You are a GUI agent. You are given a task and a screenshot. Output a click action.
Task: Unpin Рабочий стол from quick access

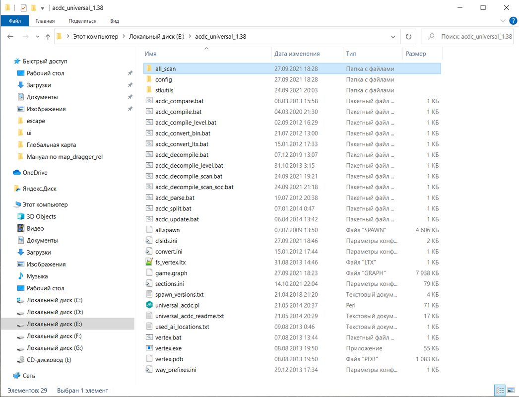[x=130, y=73]
